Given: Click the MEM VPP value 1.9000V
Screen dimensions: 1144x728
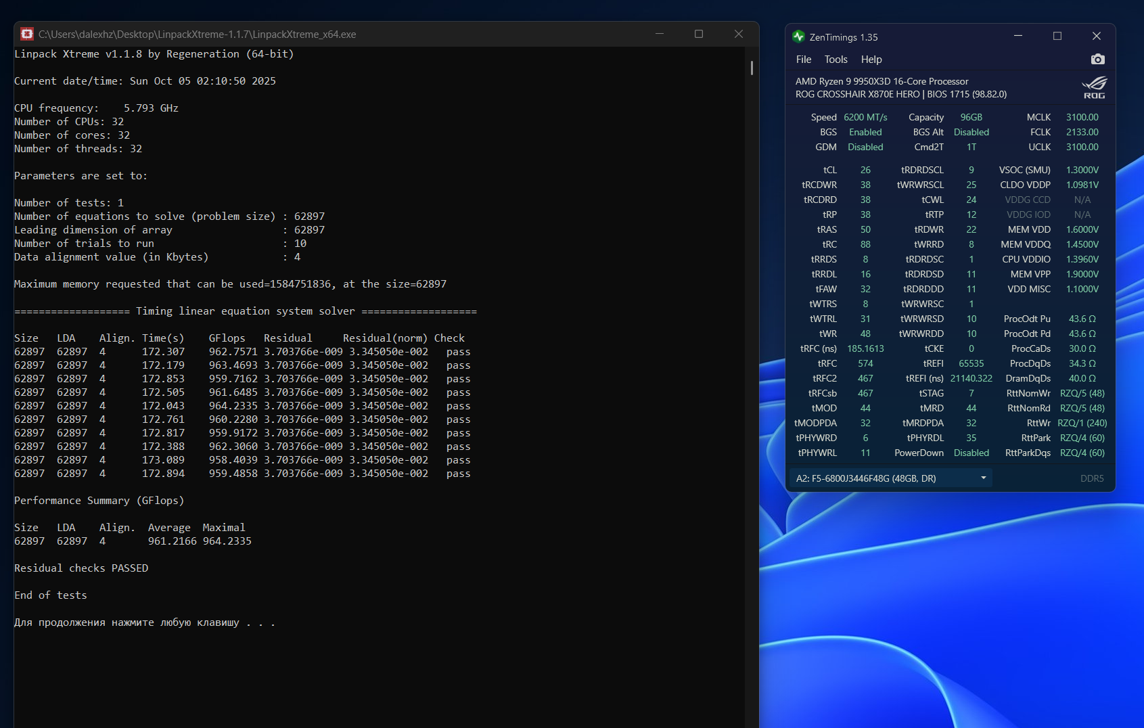Looking at the screenshot, I should click(1082, 274).
